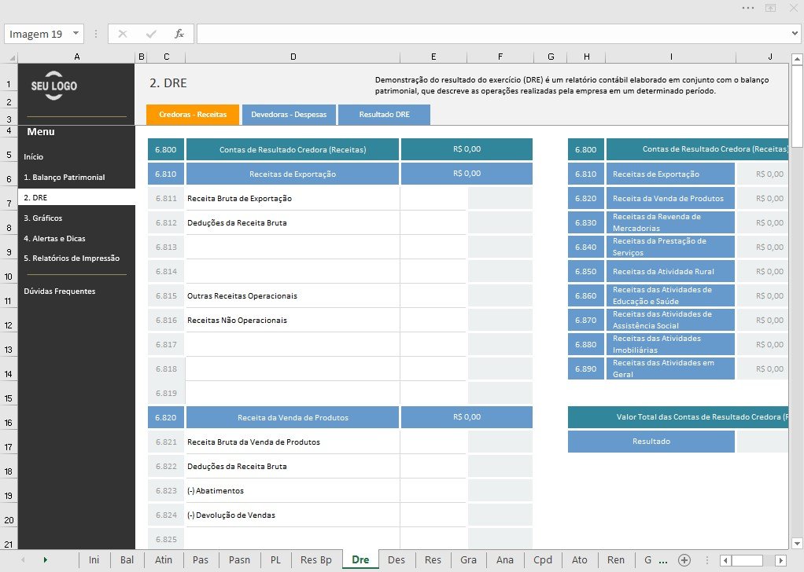This screenshot has height=572, width=804.
Task: Click the horizontal scrollbar right arrow
Action: 781,560
